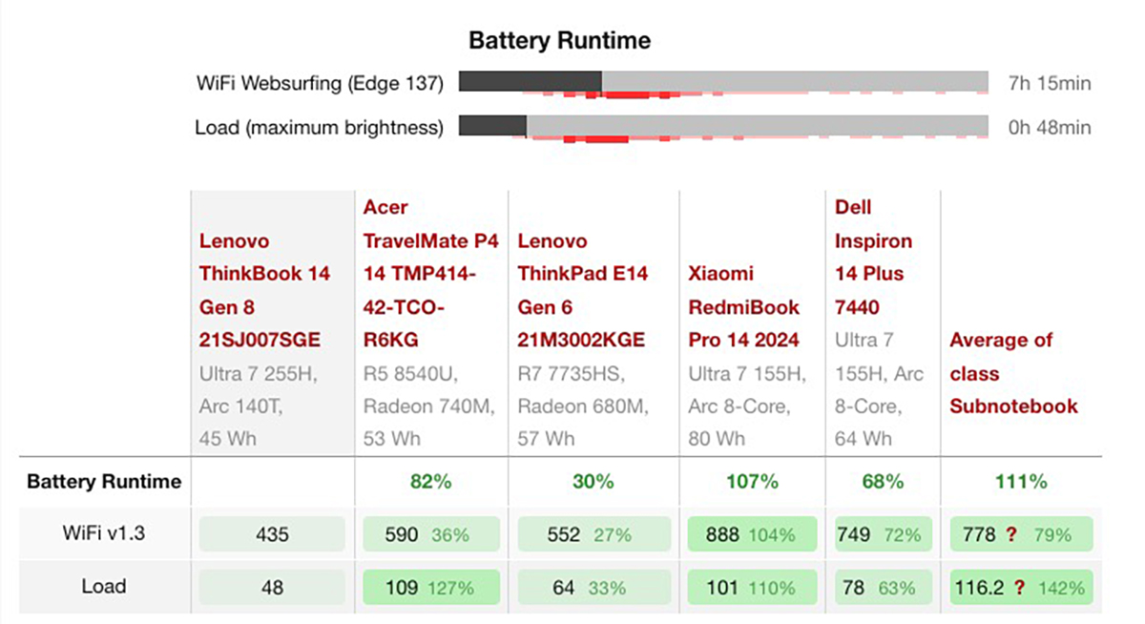Click the Load maximum brightness runtime bar
Image resolution: width=1145 pixels, height=624 pixels.
[723, 125]
